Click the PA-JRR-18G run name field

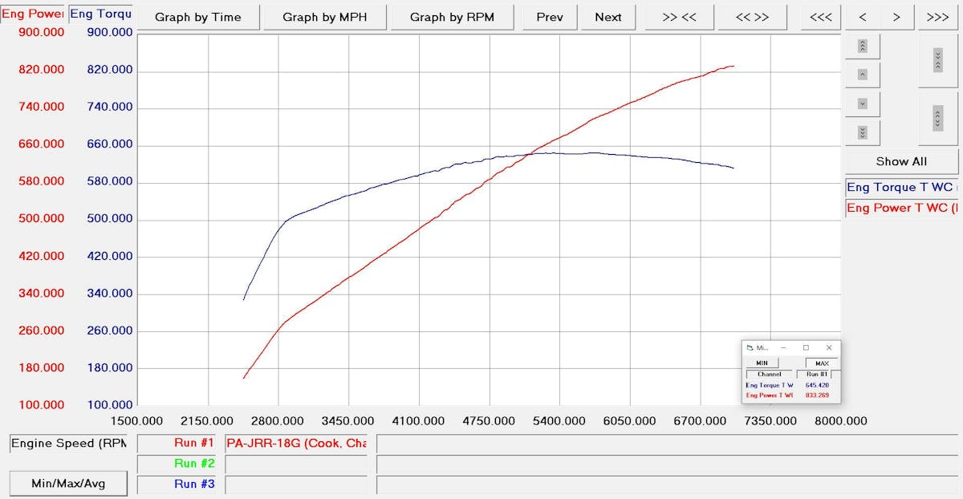[x=296, y=443]
